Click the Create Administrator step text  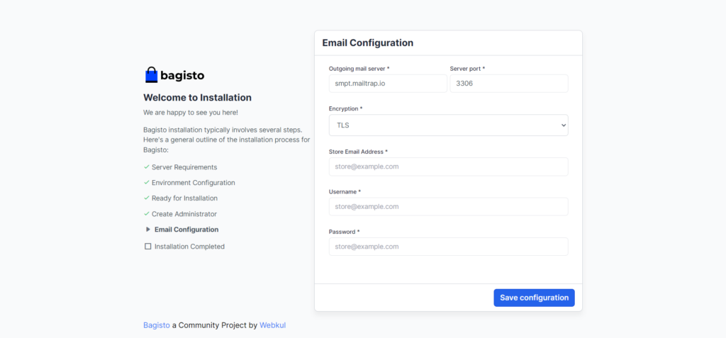coord(184,214)
